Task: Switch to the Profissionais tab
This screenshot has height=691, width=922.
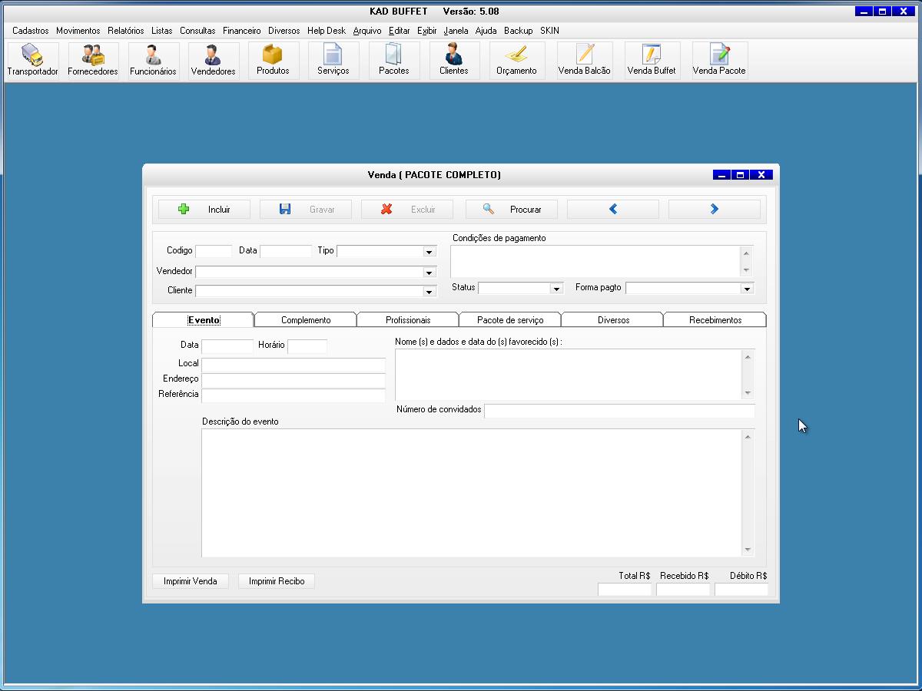Action: (407, 320)
